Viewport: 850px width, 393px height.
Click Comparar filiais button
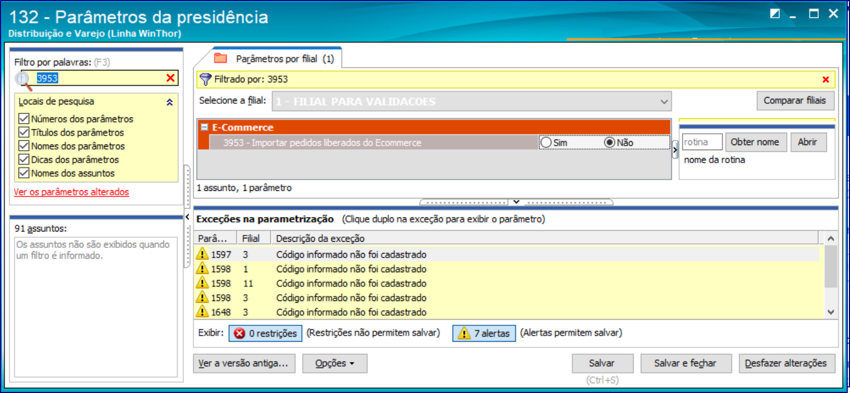pyautogui.click(x=795, y=101)
